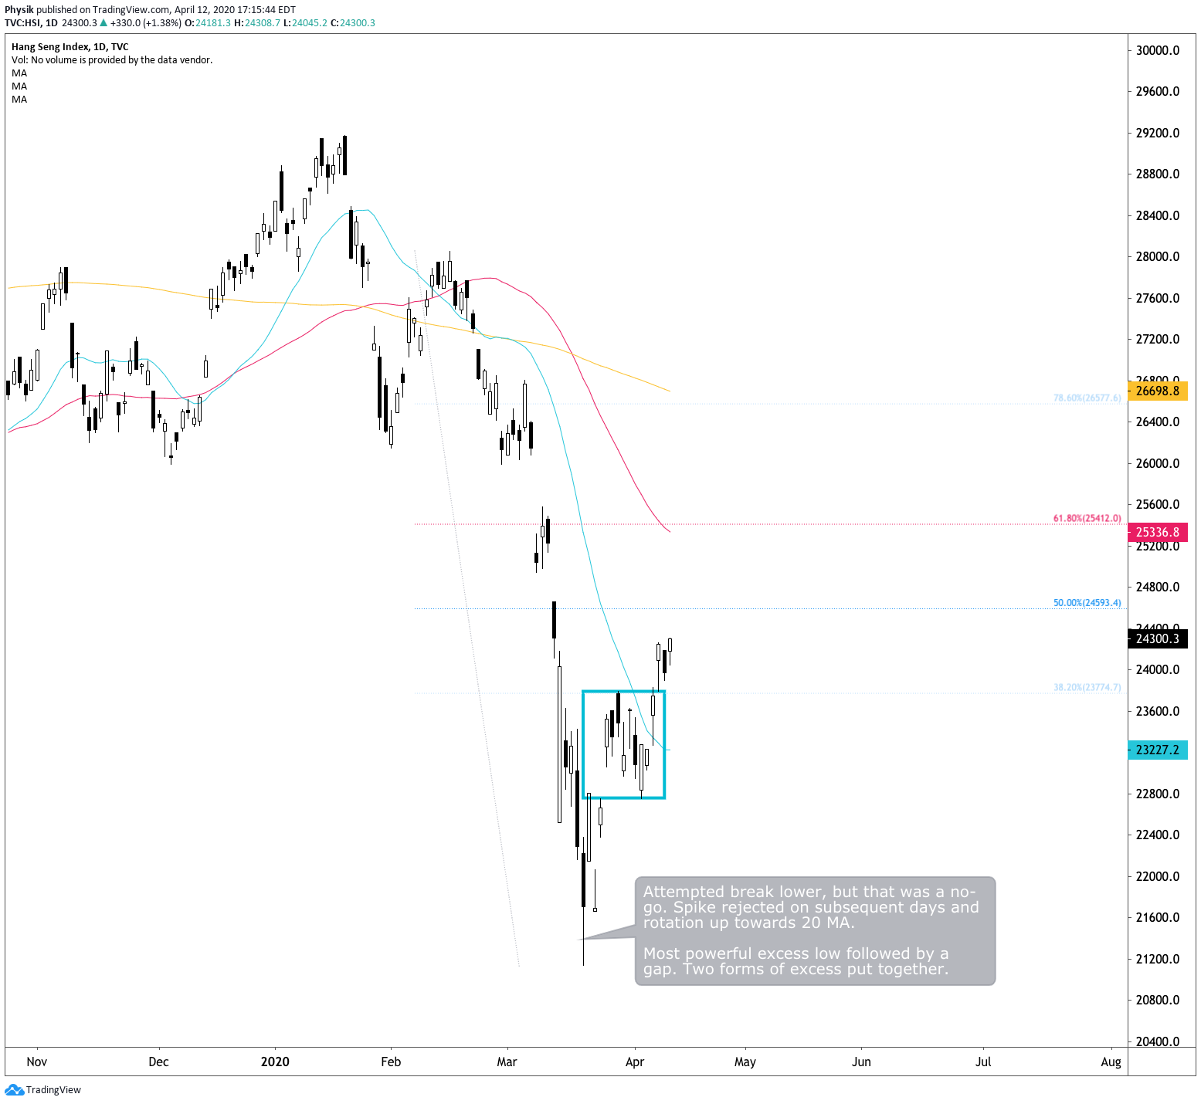This screenshot has width=1201, height=1104.
Task: Click the 29200.0 price axis label
Action: pos(1158,133)
